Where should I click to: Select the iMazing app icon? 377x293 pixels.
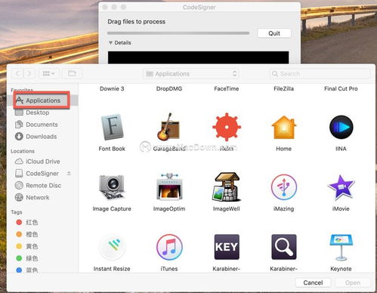pos(284,187)
